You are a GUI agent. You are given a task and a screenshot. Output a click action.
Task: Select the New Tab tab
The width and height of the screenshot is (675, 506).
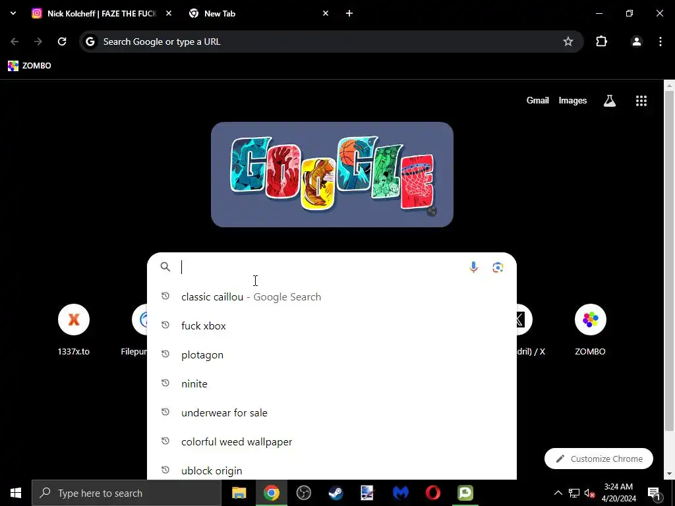point(258,13)
